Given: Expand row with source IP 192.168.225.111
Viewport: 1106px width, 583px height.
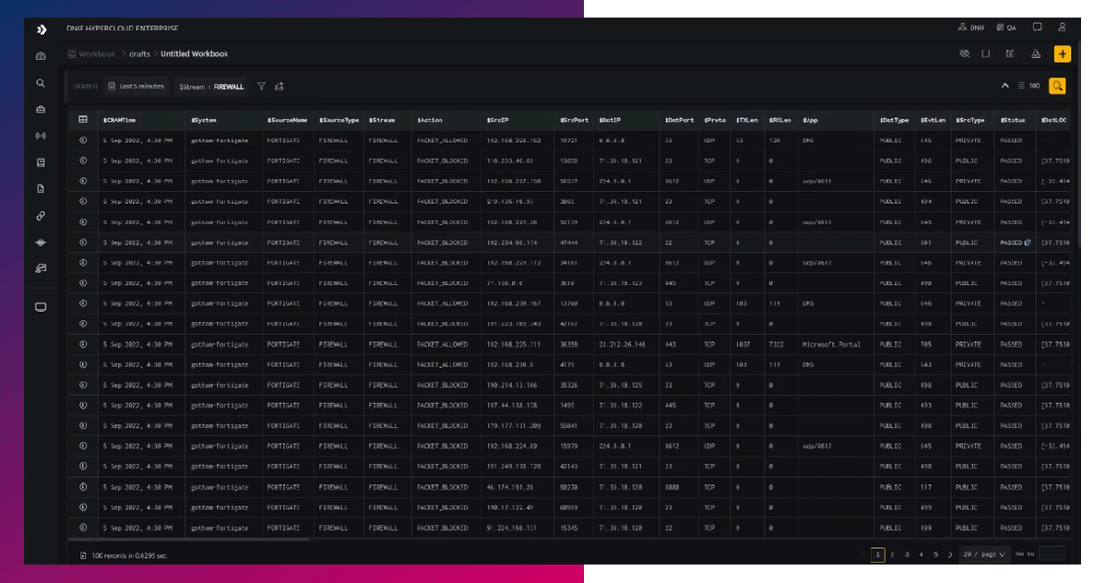Looking at the screenshot, I should click(83, 345).
